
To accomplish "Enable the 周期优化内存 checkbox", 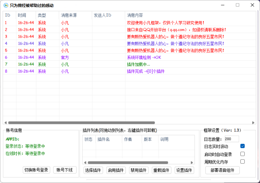I will coord(243,161).
